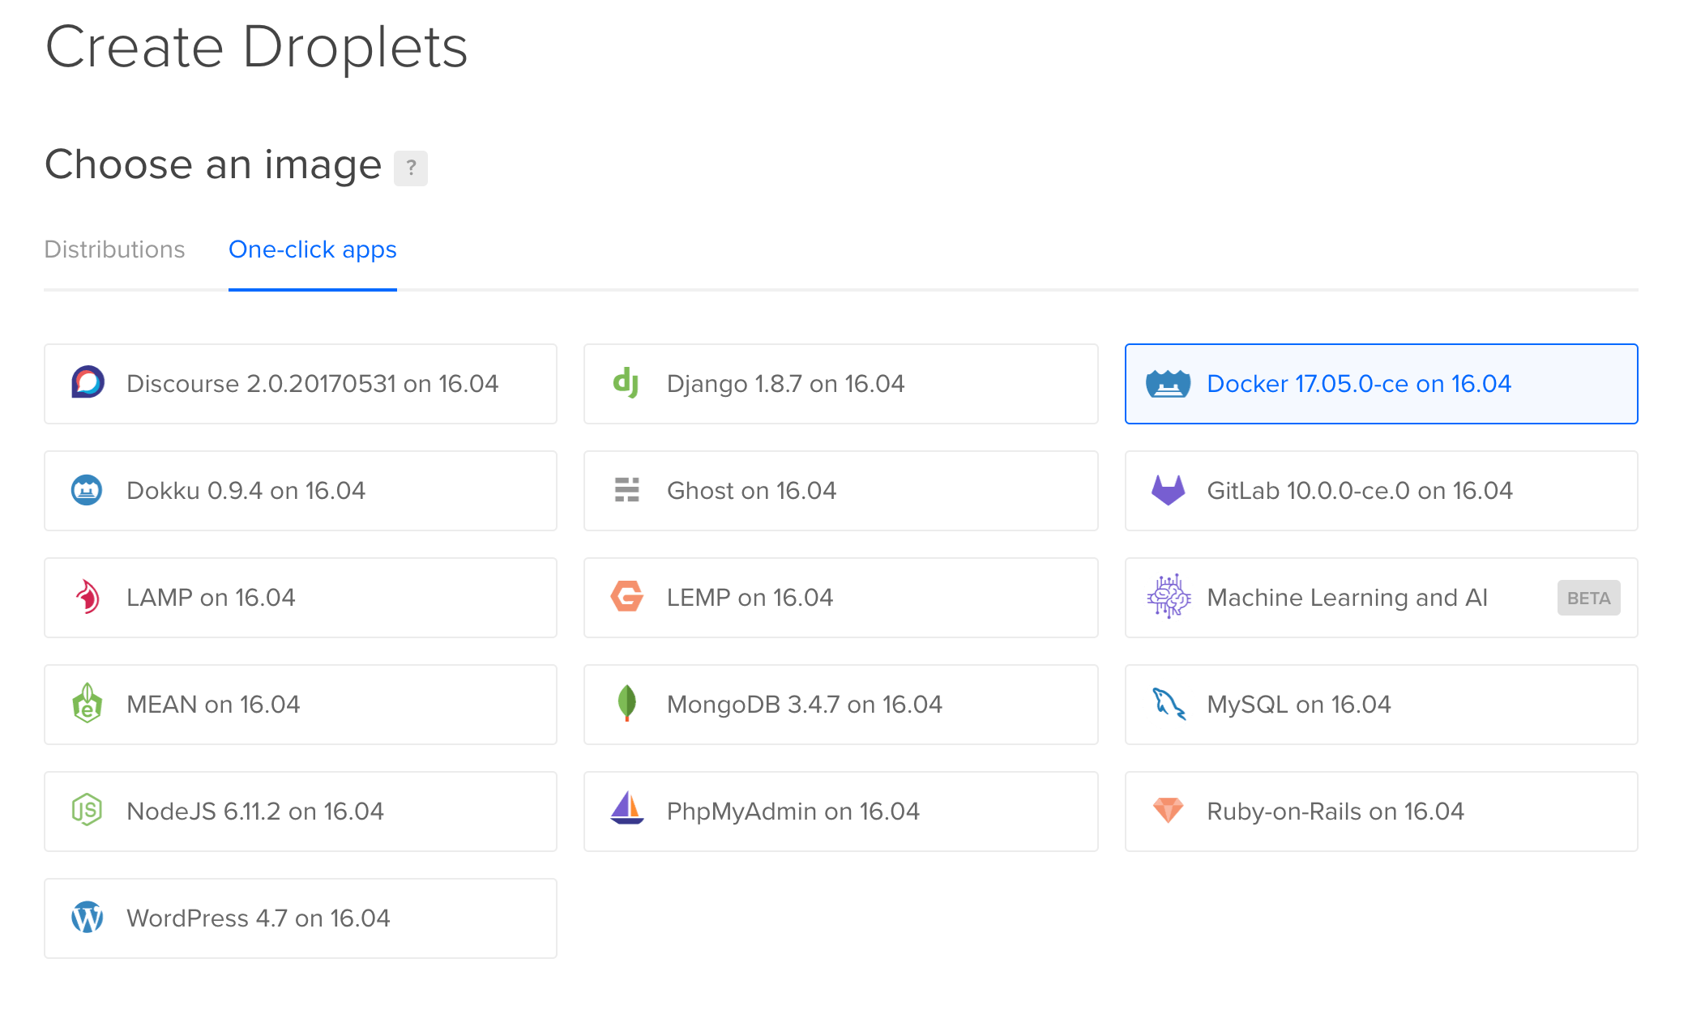Click the Docker whale icon
Image resolution: width=1705 pixels, height=1014 pixels.
pyautogui.click(x=1168, y=384)
